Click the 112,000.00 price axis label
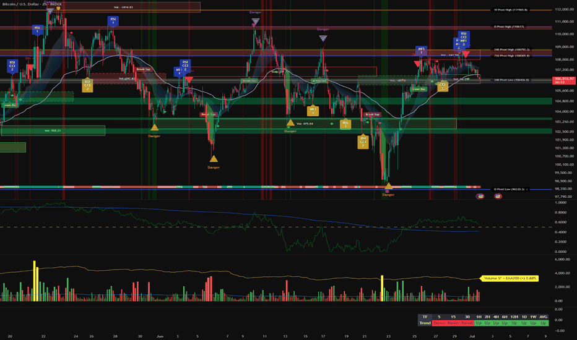The width and height of the screenshot is (577, 340). pos(565,9)
